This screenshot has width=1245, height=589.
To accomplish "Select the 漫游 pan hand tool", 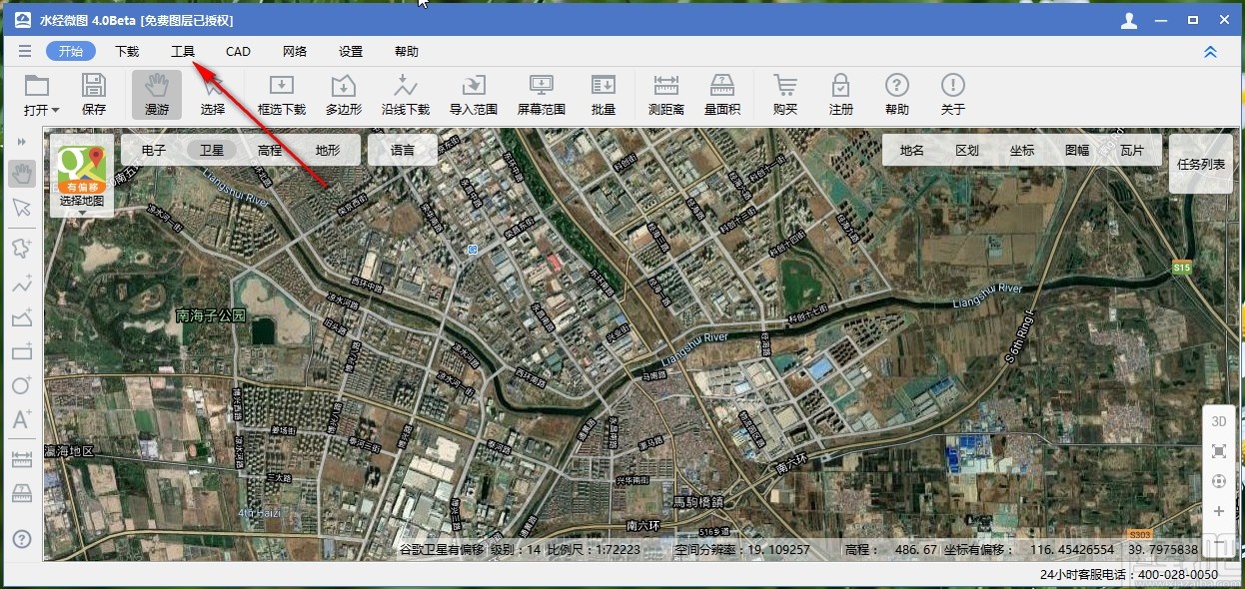I will click(x=157, y=95).
